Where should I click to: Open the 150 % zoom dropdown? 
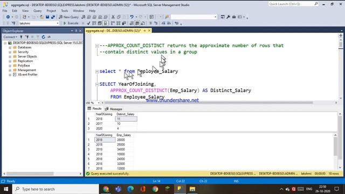tap(99, 103)
